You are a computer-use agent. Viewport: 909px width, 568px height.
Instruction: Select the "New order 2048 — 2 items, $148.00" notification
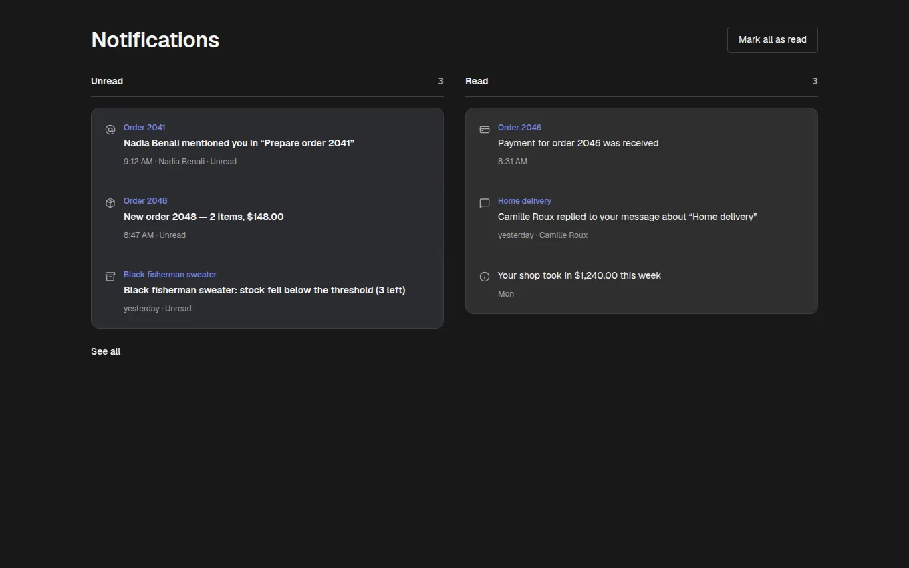tap(204, 217)
